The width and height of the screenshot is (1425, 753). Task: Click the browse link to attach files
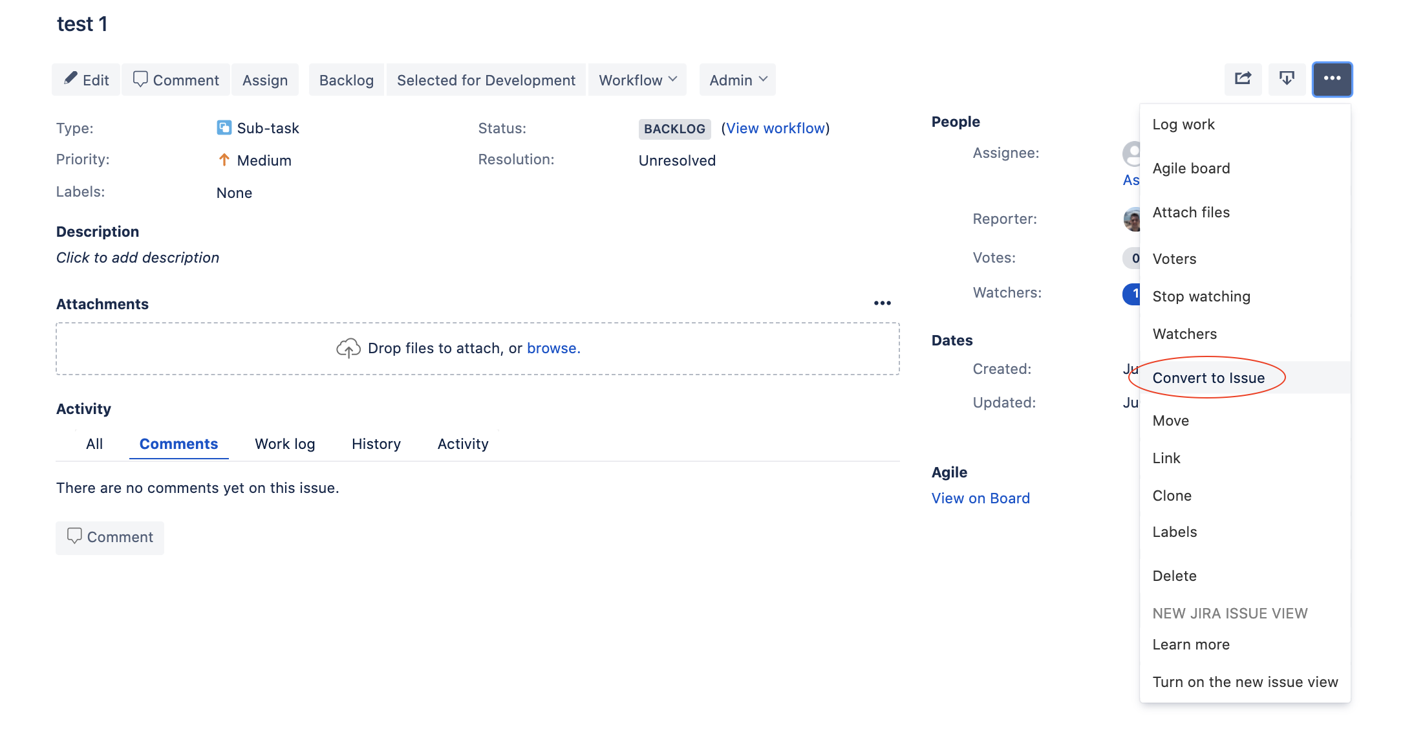point(553,348)
